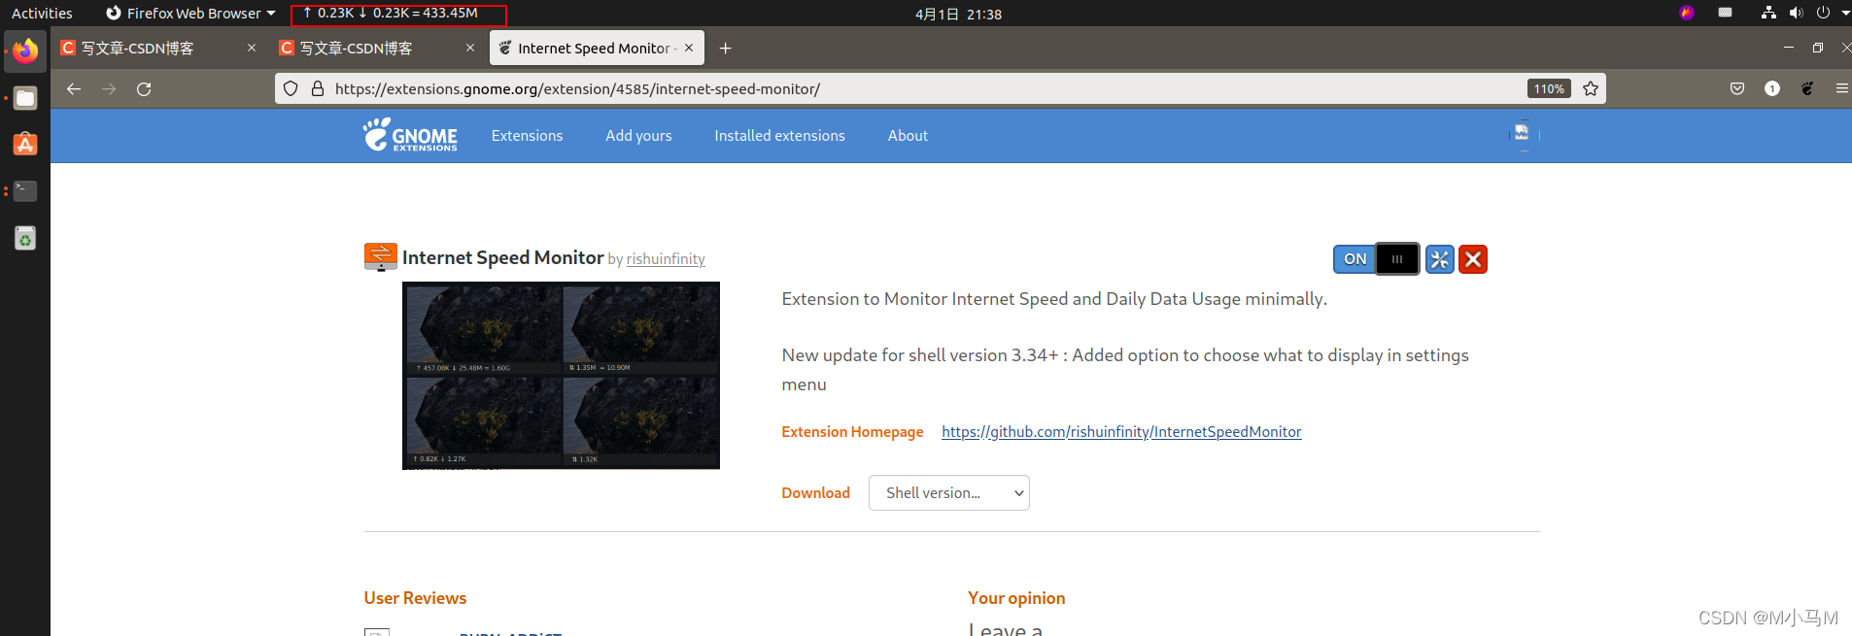
Task: Reload the current page
Action: pyautogui.click(x=144, y=88)
